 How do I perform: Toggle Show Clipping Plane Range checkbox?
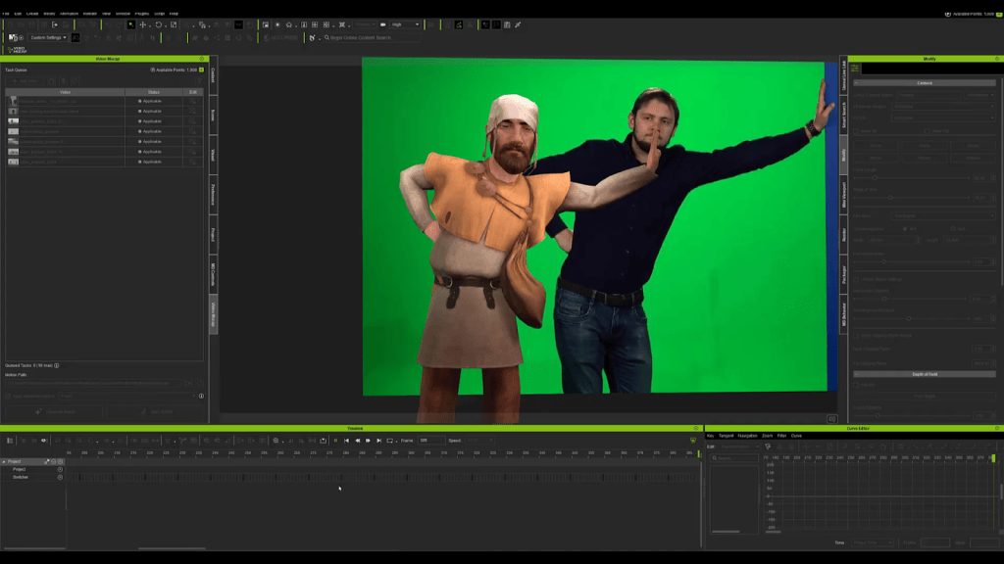tap(856, 335)
